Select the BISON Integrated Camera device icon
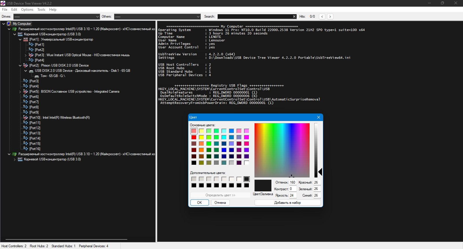The image size is (463, 249). (26, 91)
